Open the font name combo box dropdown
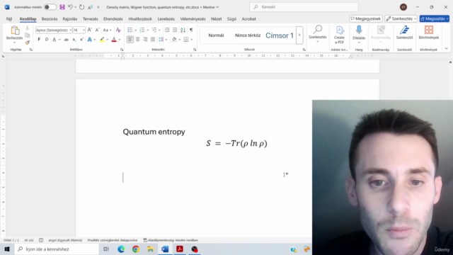Screen dimensions: 453x255 click(71, 30)
